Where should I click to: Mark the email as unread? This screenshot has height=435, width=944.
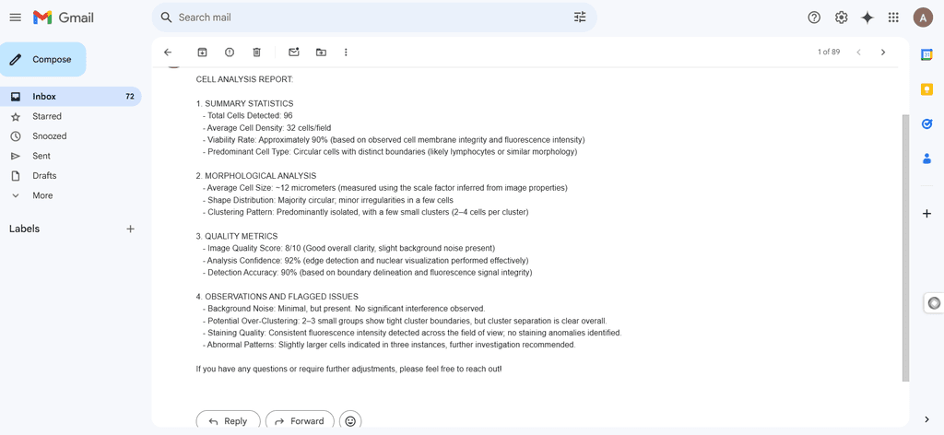pyautogui.click(x=294, y=53)
